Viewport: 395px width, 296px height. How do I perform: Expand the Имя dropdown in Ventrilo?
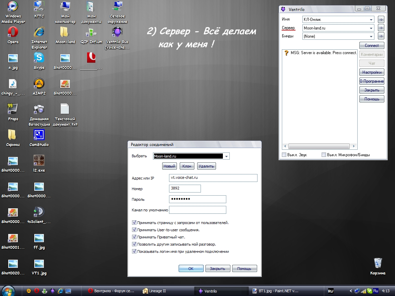click(371, 20)
